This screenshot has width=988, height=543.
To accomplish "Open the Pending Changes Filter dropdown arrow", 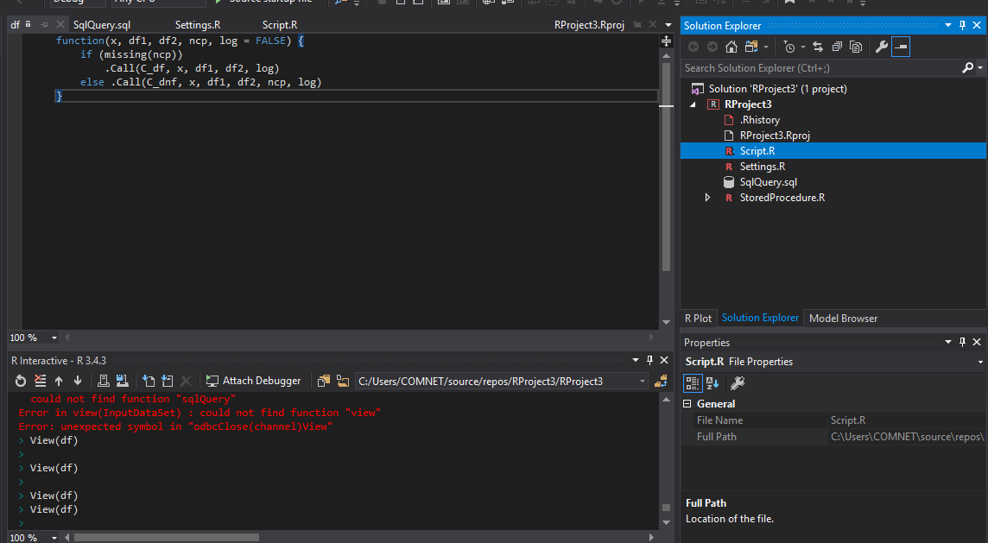I will pyautogui.click(x=803, y=47).
